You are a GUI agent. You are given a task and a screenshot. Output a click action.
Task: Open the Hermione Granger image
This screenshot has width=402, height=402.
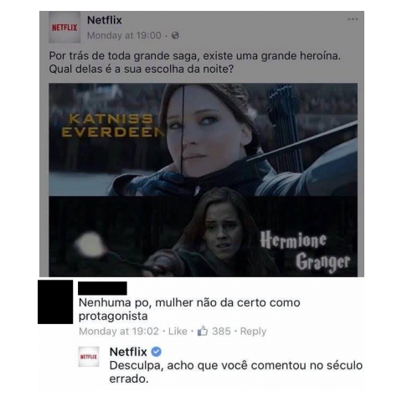203,236
